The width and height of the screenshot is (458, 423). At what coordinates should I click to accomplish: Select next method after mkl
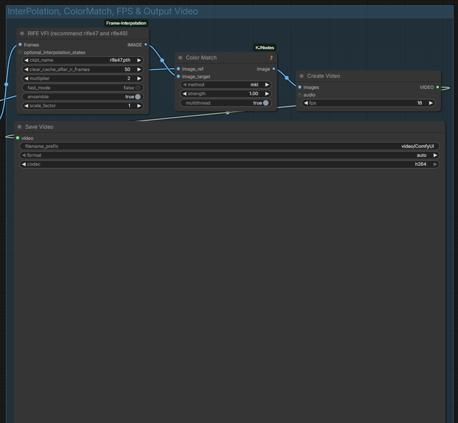(267, 84)
